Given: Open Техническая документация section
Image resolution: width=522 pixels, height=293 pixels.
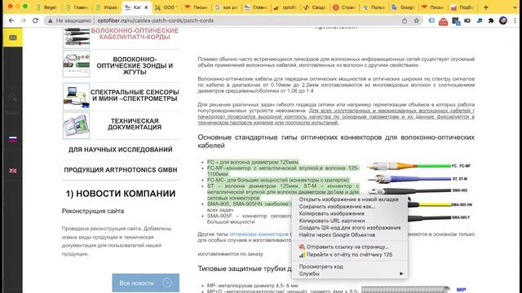Looking at the screenshot, I should point(135,124).
